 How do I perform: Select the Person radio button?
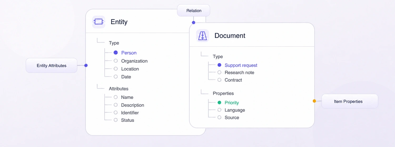pyautogui.click(x=116, y=53)
